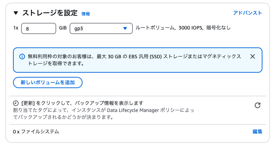
Task: Dismiss the free tier info banner
Action: coord(252,57)
